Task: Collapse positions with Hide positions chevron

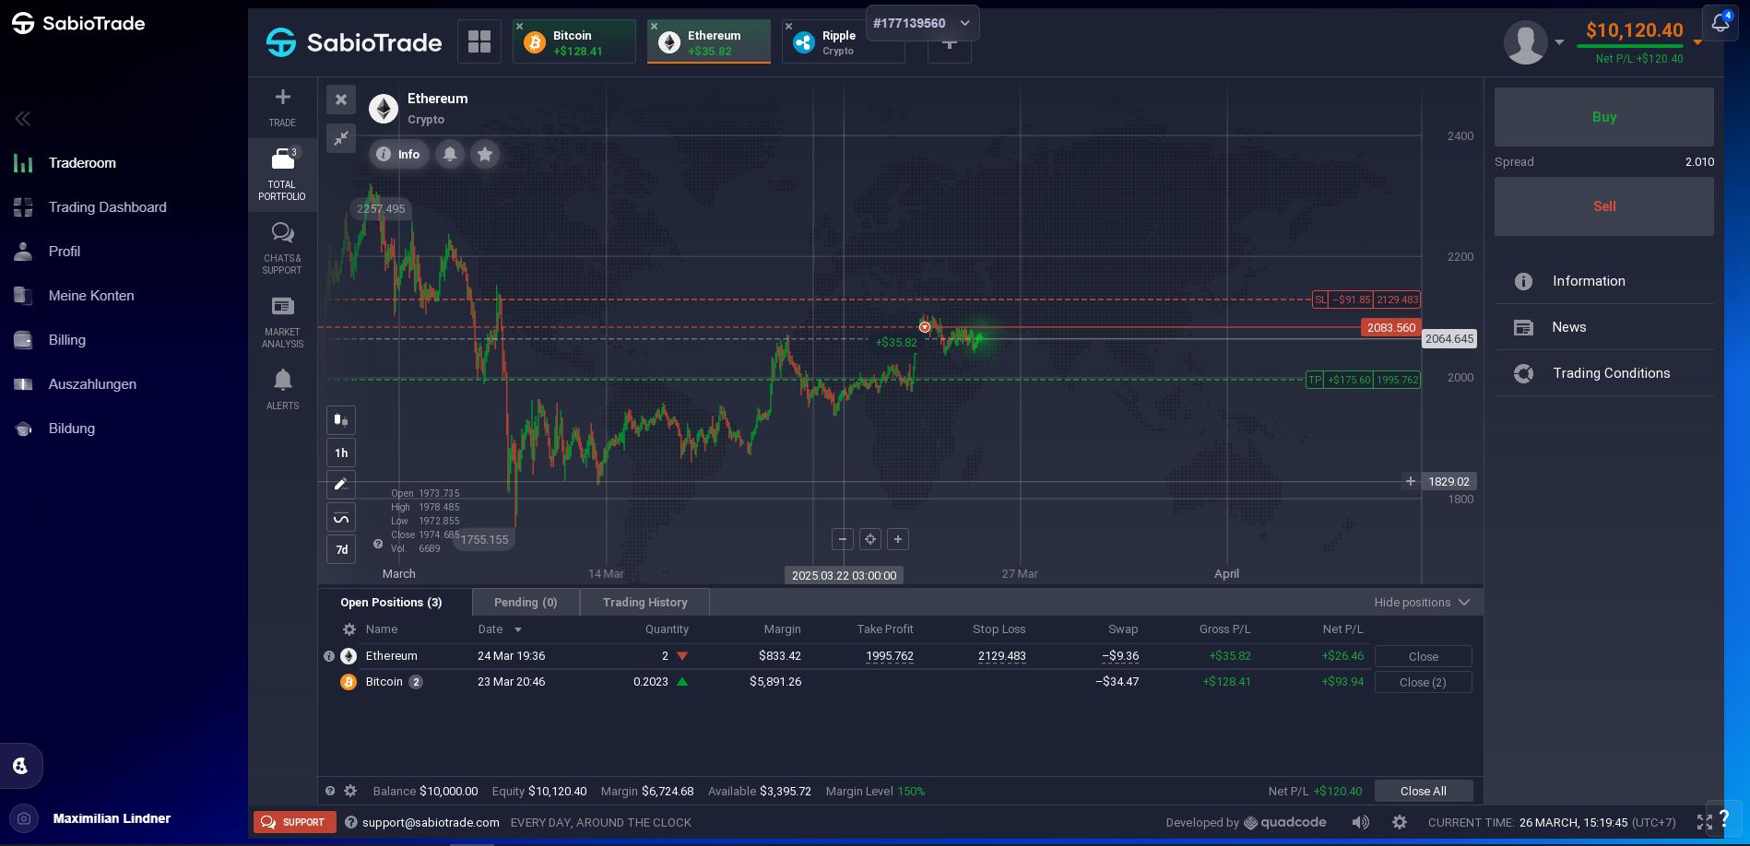Action: [x=1463, y=603]
